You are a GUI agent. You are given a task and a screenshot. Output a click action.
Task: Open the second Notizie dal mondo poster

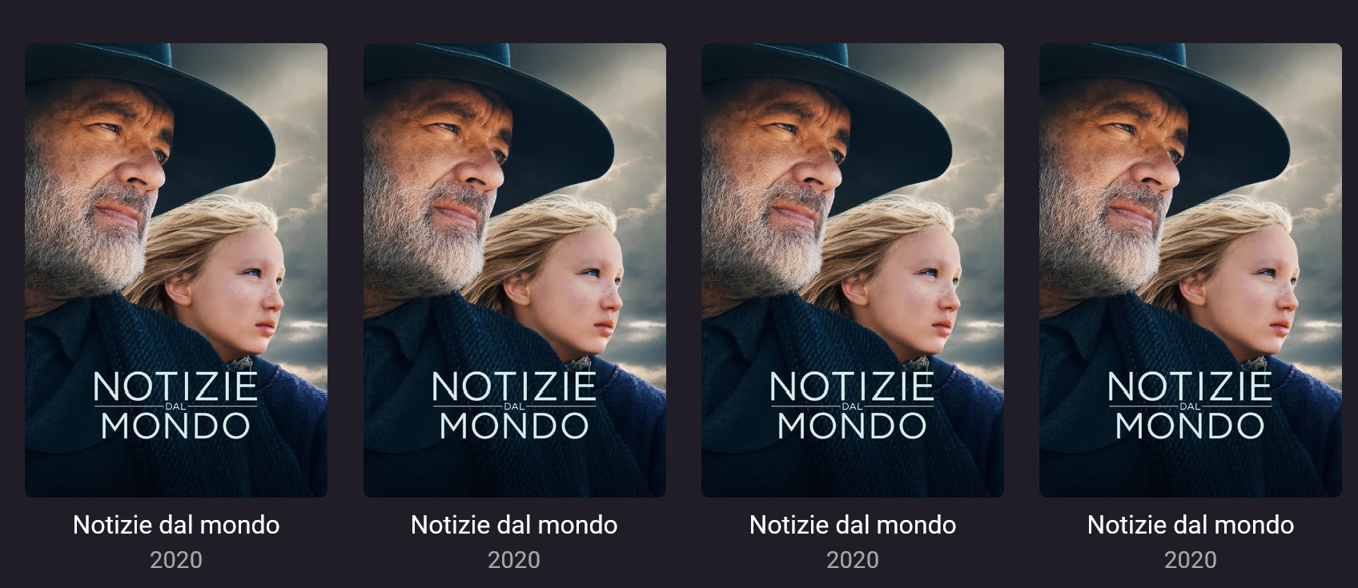tap(515, 270)
